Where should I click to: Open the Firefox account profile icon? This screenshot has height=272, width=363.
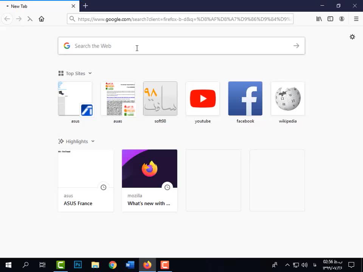point(341,19)
